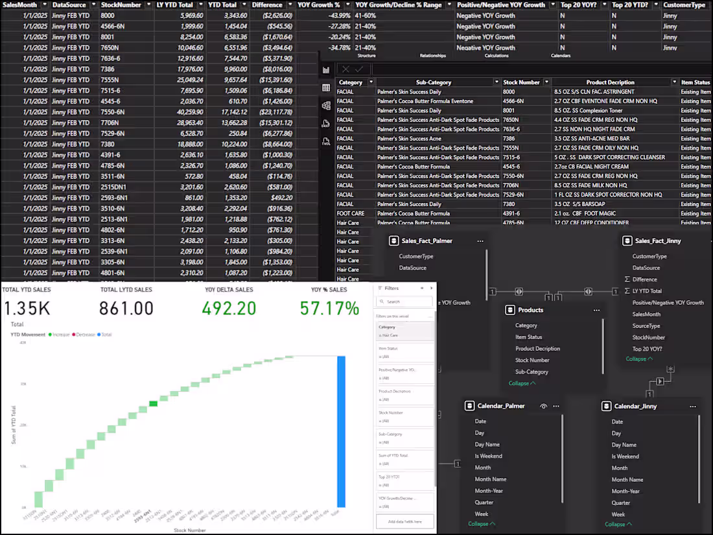This screenshot has width=713, height=535.
Task: Select Model view in the sidebar
Action: point(326,105)
